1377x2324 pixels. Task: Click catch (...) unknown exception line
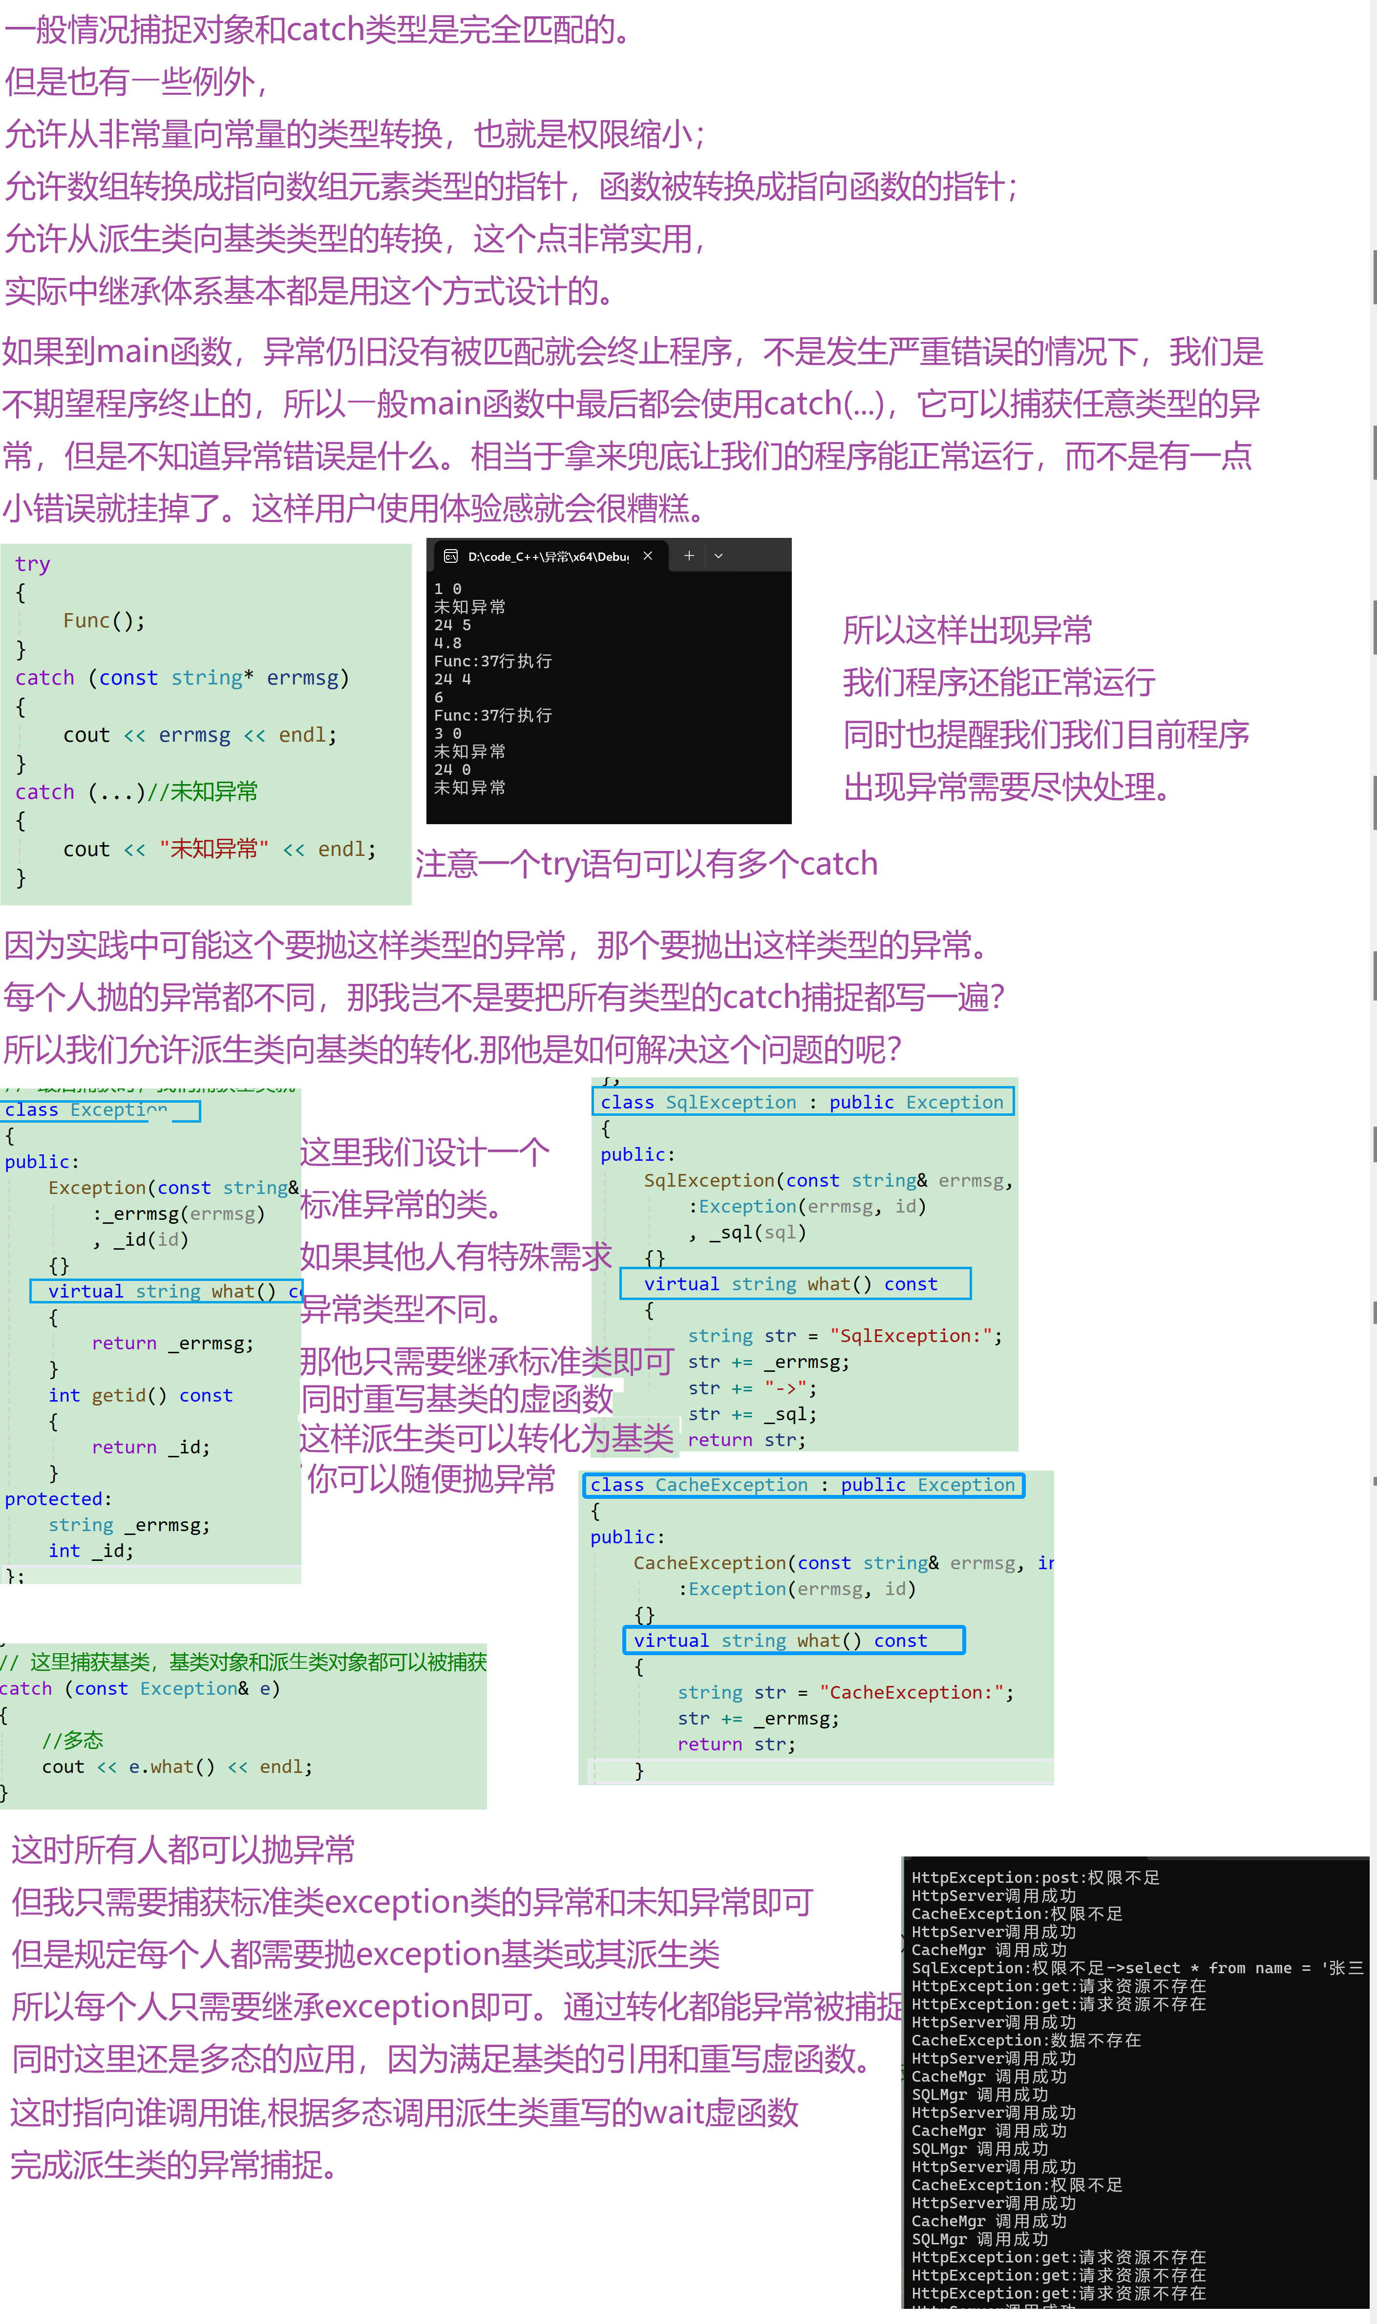[x=135, y=792]
